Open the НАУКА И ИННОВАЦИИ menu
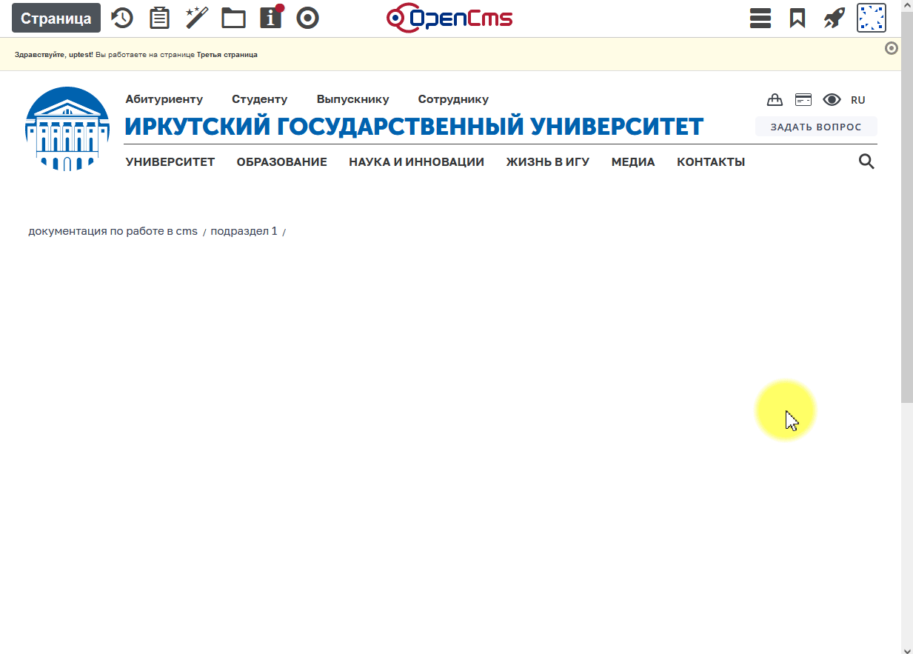Screen dimensions: 913x654 coord(416,162)
